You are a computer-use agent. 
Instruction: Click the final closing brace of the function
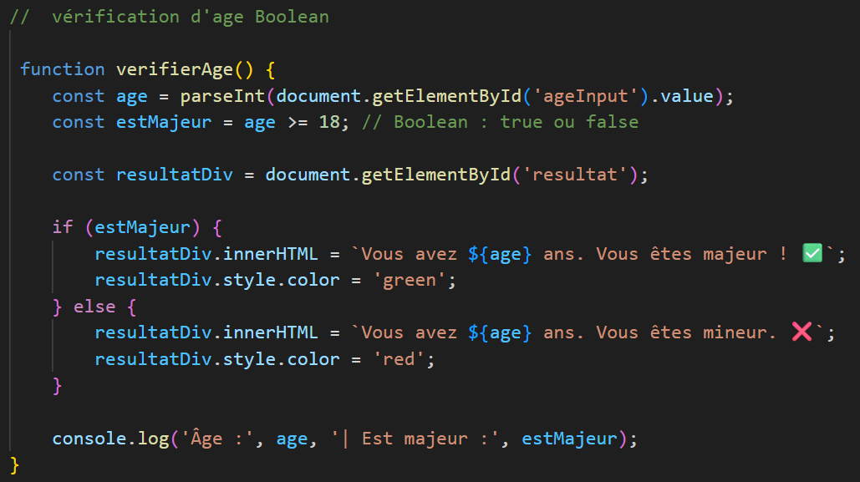click(14, 464)
